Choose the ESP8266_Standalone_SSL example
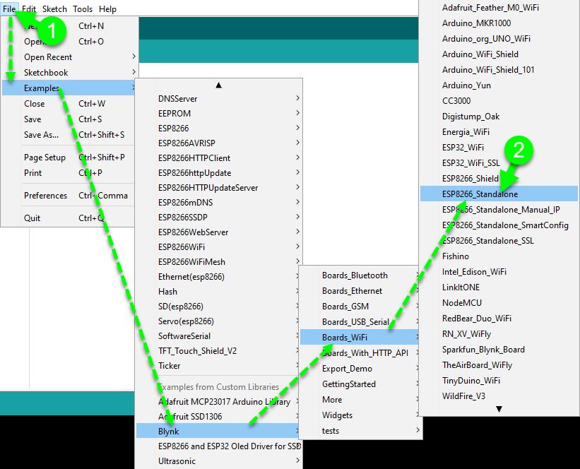The height and width of the screenshot is (469, 580). [499, 240]
